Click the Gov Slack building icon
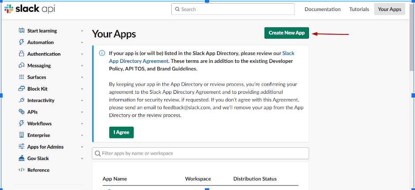Image resolution: width=415 pixels, height=190 pixels. tap(22, 158)
